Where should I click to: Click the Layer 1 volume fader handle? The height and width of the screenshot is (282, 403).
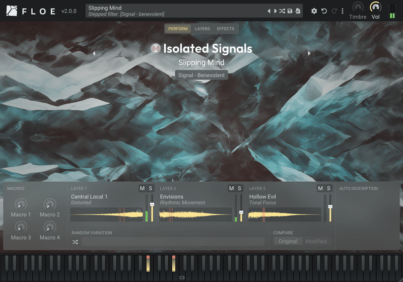click(152, 204)
